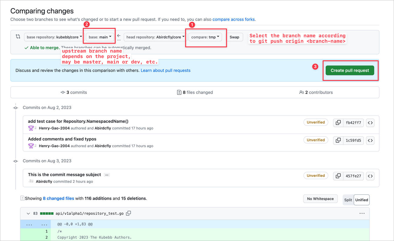Open commit hash fb42ff7
394x241 pixels.
[353, 123]
